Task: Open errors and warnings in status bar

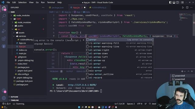Action: 6,104
